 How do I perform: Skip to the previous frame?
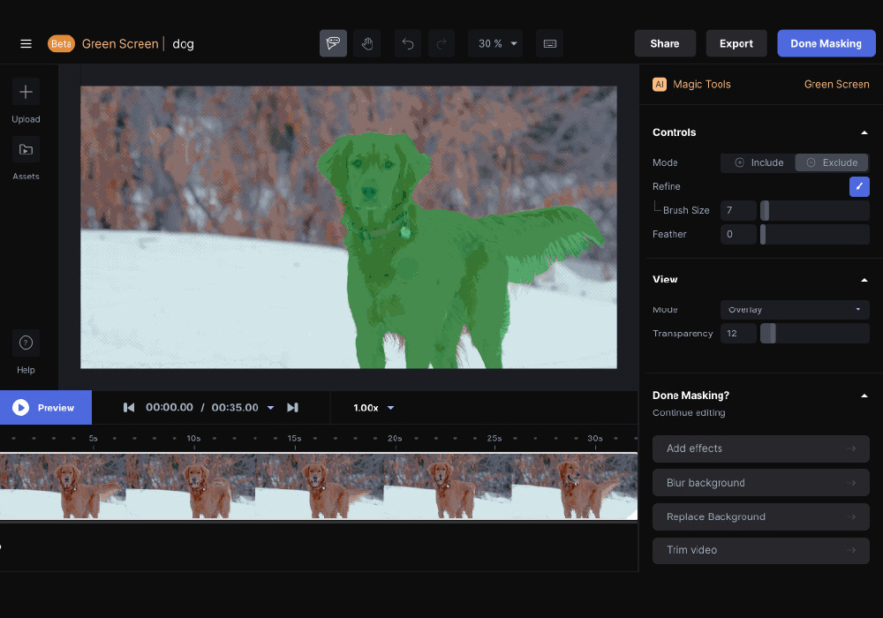(x=129, y=407)
